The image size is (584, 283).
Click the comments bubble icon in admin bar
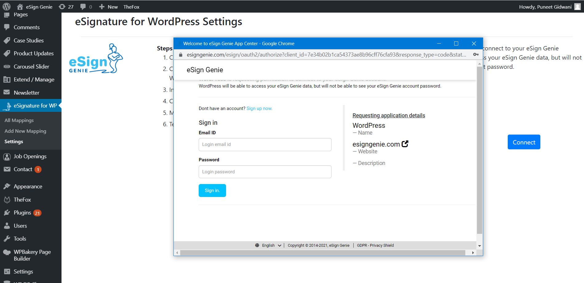pos(83,7)
